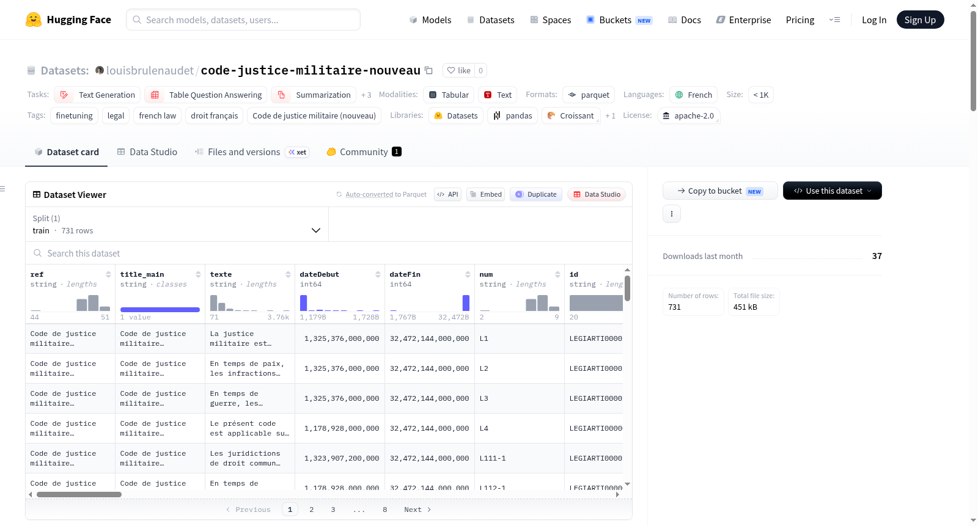
Task: Click the main search models field
Action: click(243, 20)
